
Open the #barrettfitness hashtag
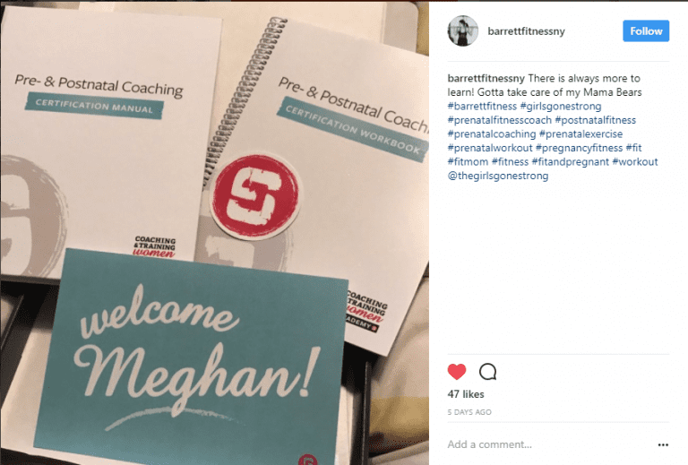(482, 106)
